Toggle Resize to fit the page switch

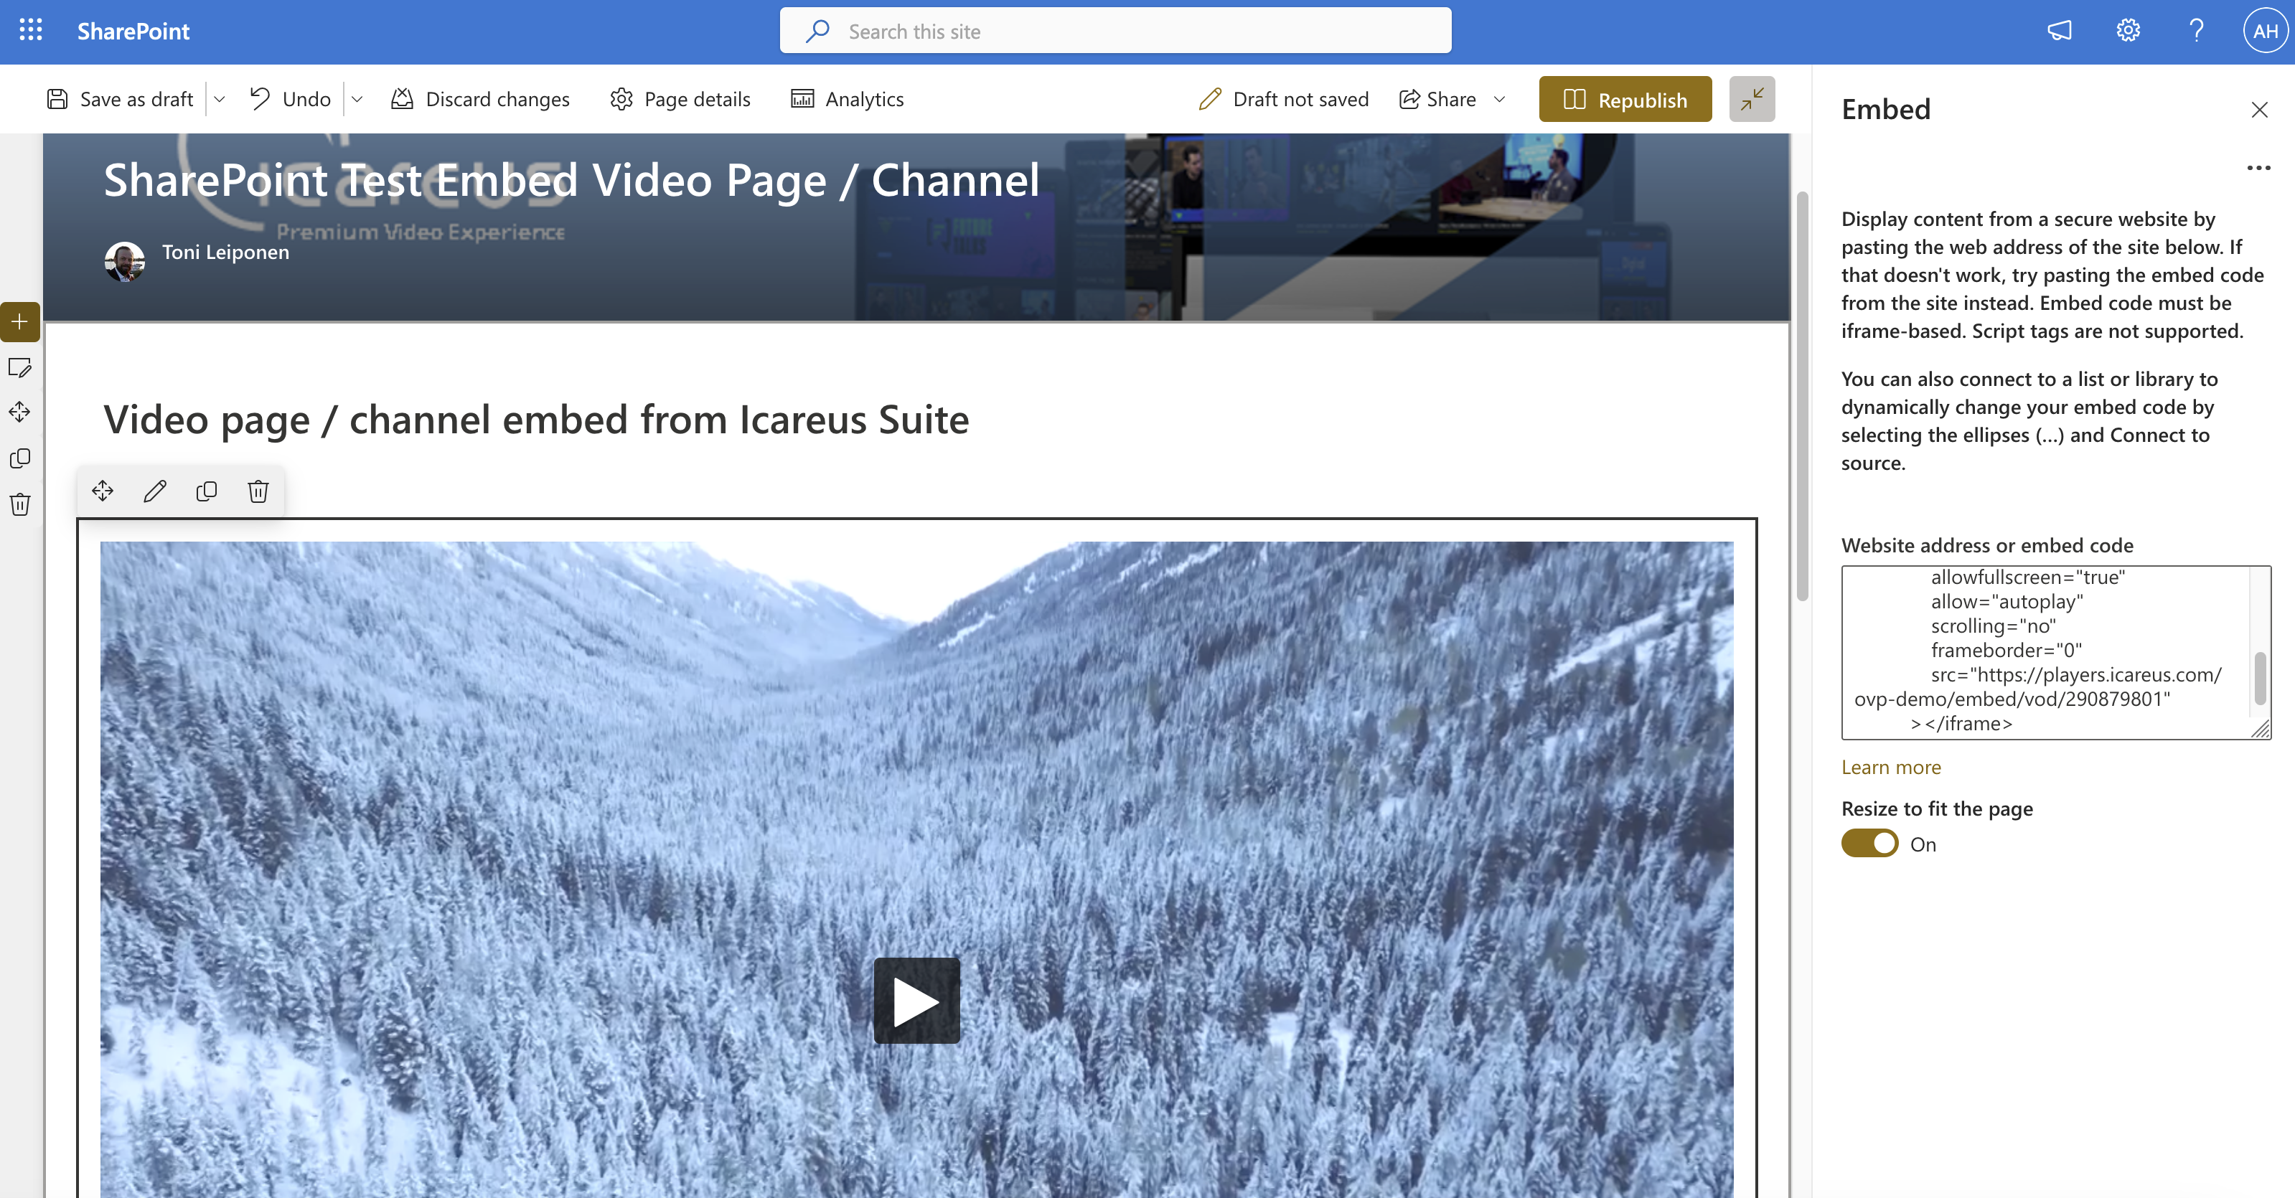(x=1869, y=844)
